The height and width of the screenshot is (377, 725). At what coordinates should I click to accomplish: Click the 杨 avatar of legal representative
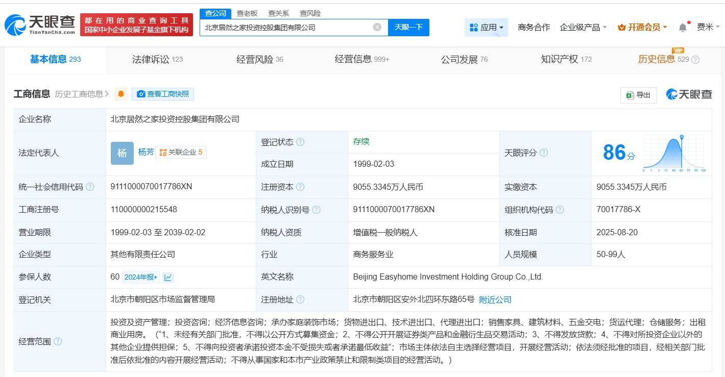pyautogui.click(x=122, y=153)
